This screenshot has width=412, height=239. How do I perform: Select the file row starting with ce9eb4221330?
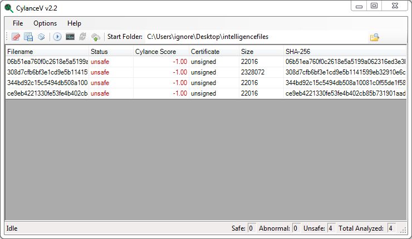pos(47,93)
